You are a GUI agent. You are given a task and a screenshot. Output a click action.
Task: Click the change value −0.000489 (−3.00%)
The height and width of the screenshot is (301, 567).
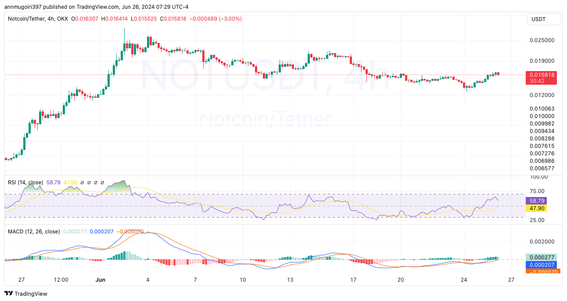(x=215, y=19)
